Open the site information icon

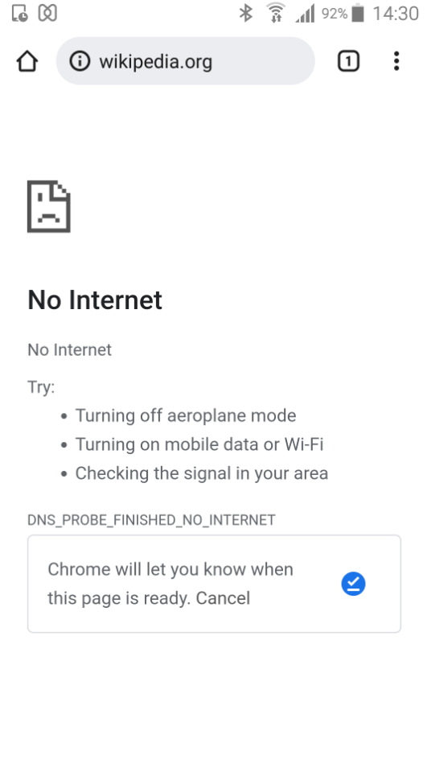click(x=80, y=61)
